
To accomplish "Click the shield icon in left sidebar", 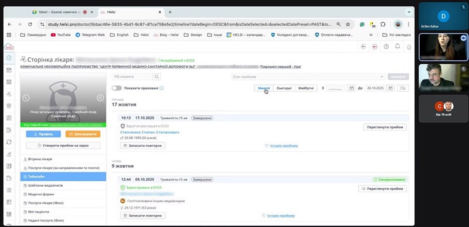I will 9,106.
